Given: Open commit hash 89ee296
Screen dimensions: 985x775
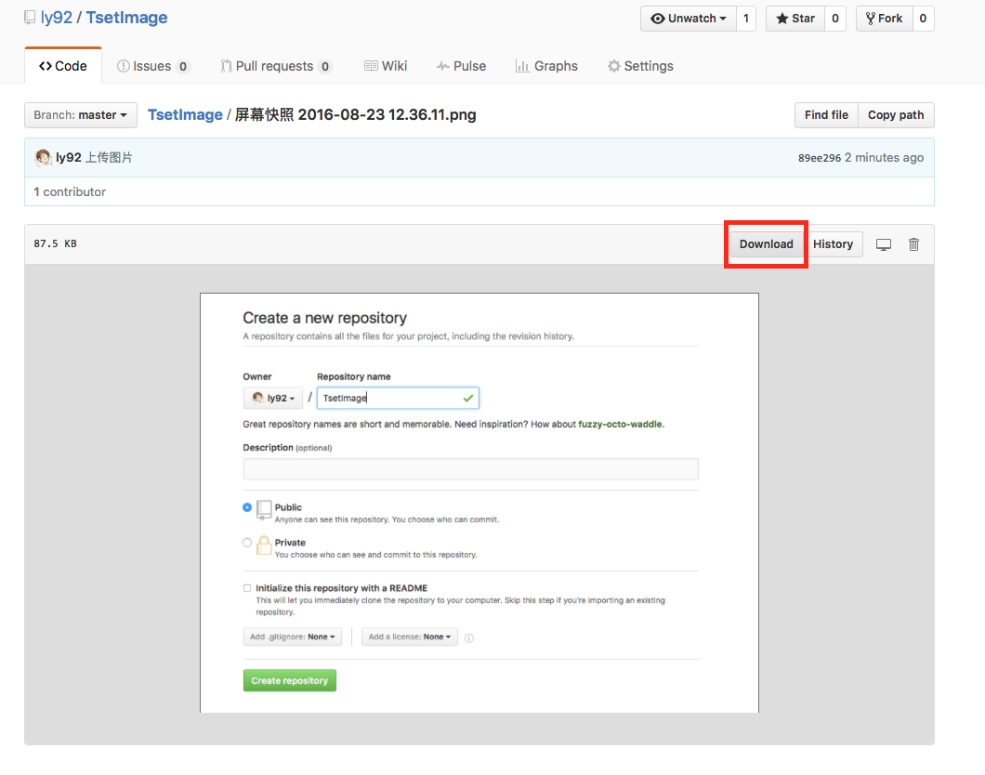Looking at the screenshot, I should tap(820, 158).
